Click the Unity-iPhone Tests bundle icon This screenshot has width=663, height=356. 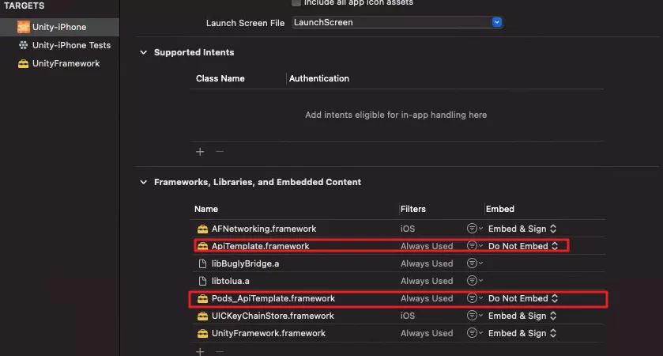pos(23,45)
